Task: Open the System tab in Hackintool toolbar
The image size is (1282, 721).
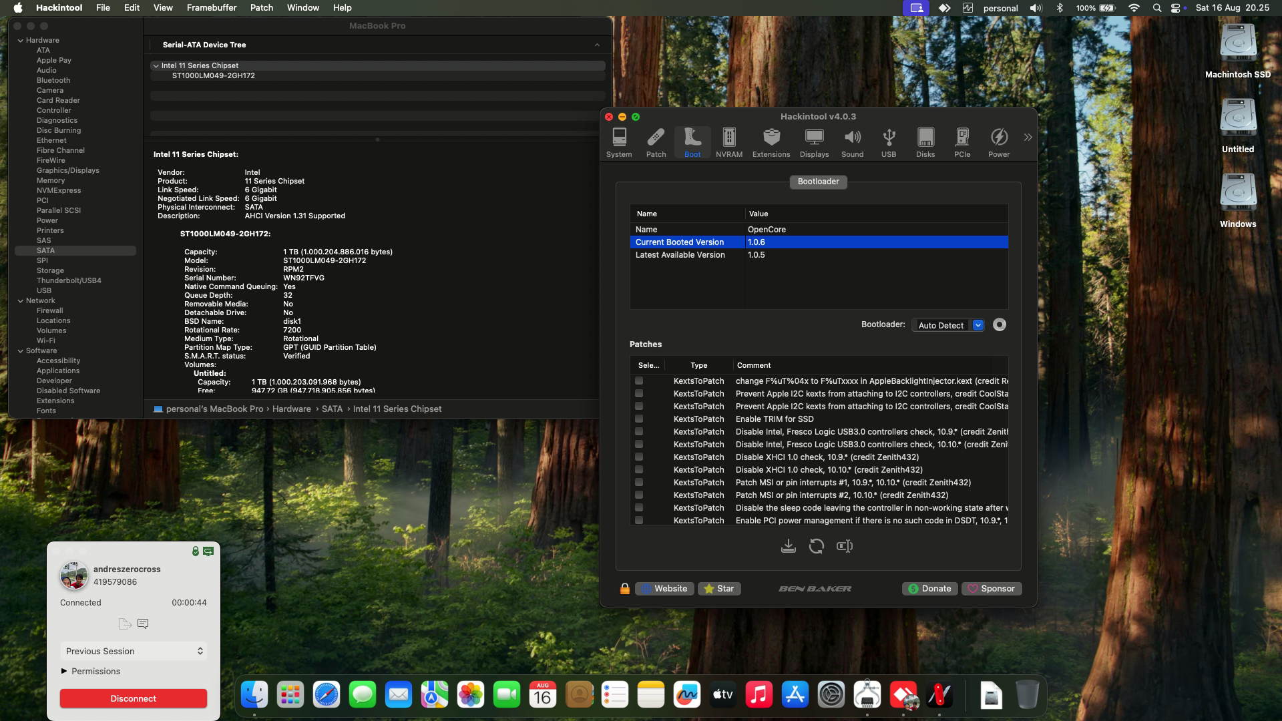Action: click(619, 143)
